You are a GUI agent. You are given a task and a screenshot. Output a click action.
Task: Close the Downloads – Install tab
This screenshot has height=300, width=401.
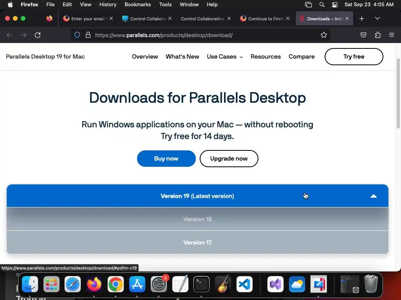point(347,18)
